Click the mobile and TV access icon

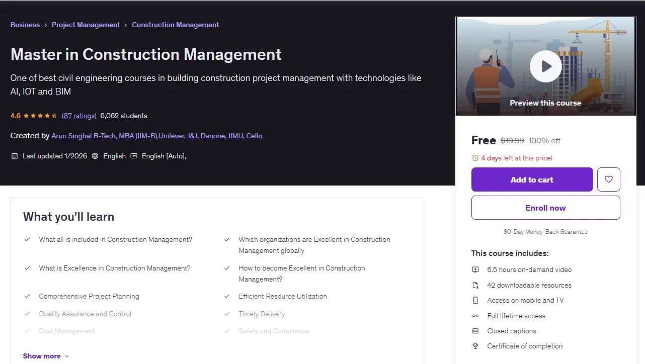(475, 300)
